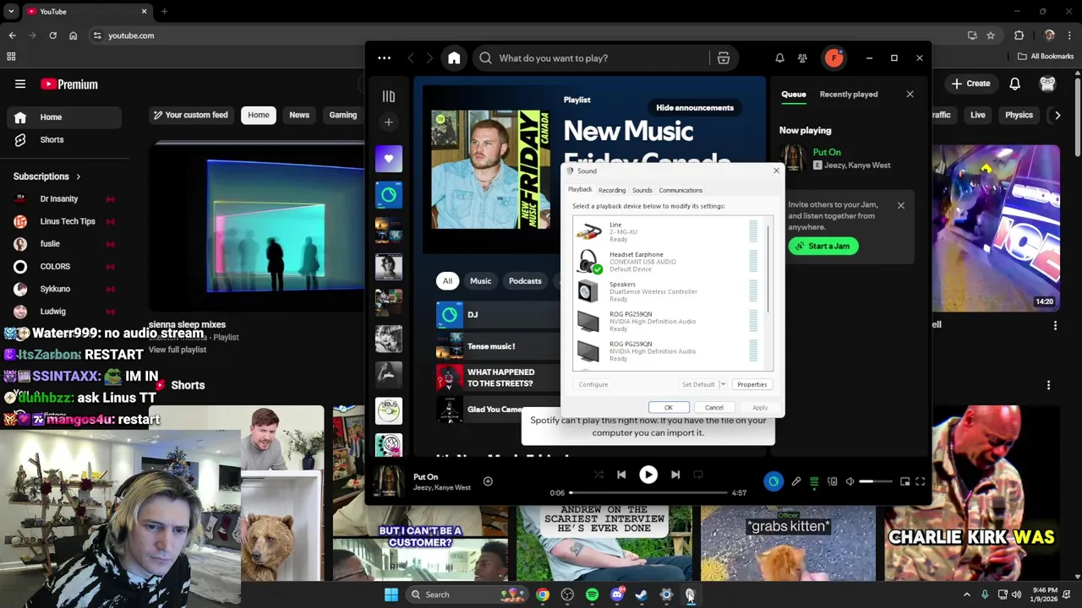Click the plus create icon in Spotify sidebar
The image size is (1082, 608).
coord(389,122)
